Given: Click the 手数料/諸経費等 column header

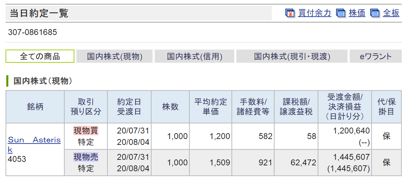Looking at the screenshot, I should [253, 107].
